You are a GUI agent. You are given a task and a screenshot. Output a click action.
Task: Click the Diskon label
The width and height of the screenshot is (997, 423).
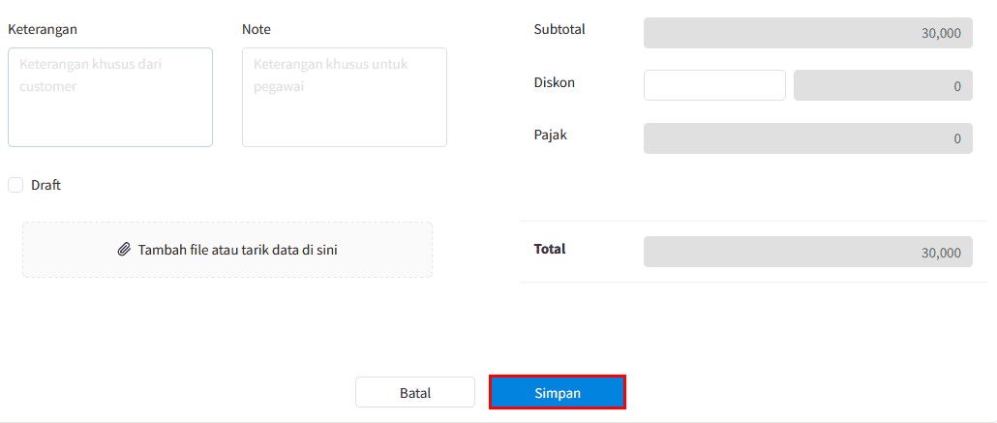555,82
